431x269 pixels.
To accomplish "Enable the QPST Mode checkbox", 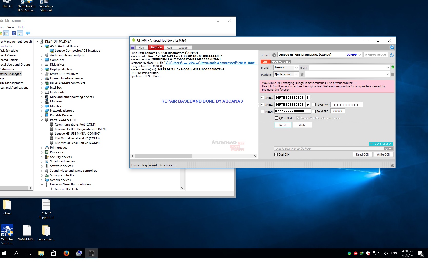I will [x=276, y=118].
